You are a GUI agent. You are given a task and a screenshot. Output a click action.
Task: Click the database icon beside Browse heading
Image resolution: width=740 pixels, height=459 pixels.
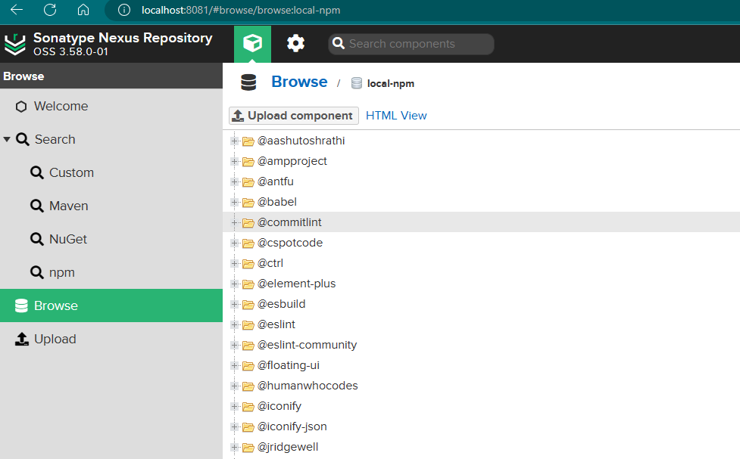tap(248, 82)
